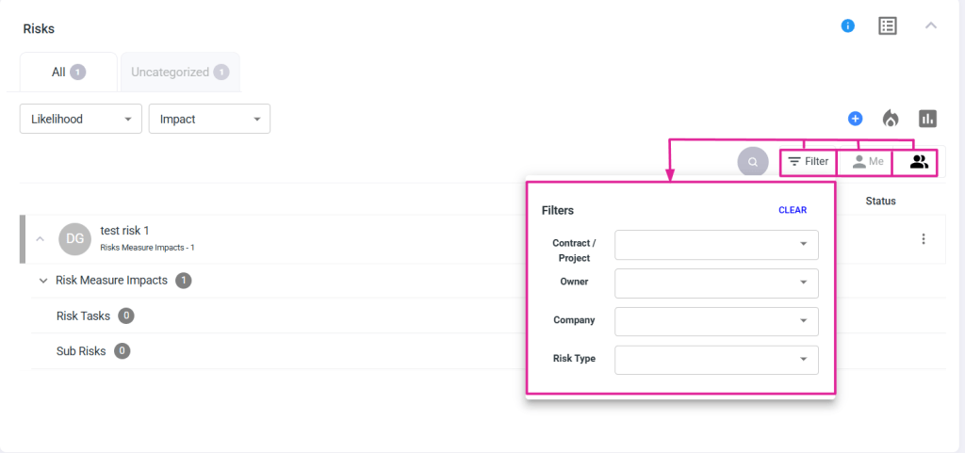Collapse the Risk Measure Impacts section
The image size is (965, 453).
(43, 281)
